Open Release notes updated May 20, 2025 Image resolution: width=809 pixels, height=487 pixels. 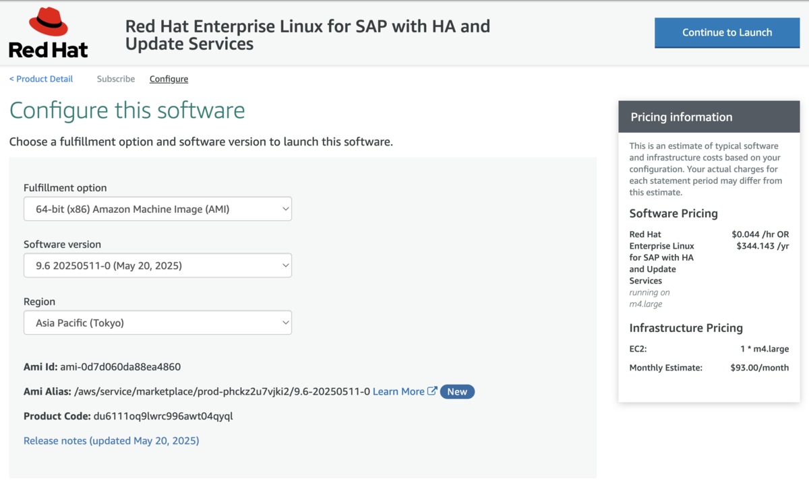click(x=111, y=441)
